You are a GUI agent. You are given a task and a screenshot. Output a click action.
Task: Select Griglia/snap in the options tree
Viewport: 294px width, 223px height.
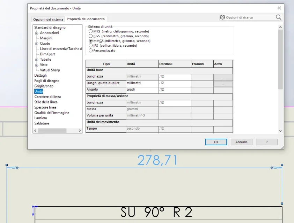44,86
